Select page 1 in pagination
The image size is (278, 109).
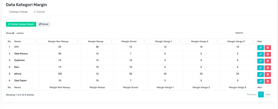(261, 94)
